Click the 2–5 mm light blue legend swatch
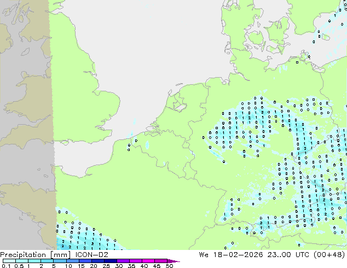 point(47,261)
